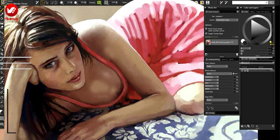Click the open folder icon in Clone Source
The height and width of the screenshot is (140, 280).
point(206,54)
